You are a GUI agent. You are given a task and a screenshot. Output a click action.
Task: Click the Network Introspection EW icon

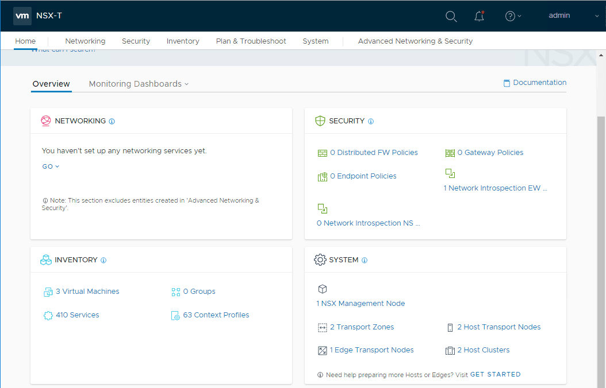(x=450, y=173)
